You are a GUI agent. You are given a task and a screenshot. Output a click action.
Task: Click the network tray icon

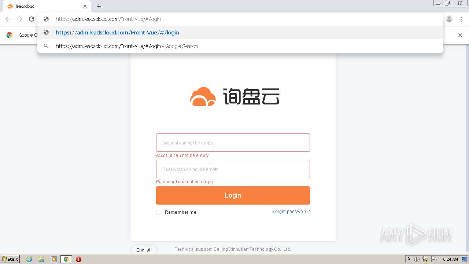(425, 259)
